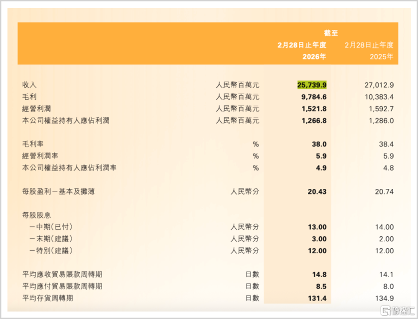This screenshot has height=319, width=418.
Task: Select the value 1,521.8
Action: [x=314, y=109]
